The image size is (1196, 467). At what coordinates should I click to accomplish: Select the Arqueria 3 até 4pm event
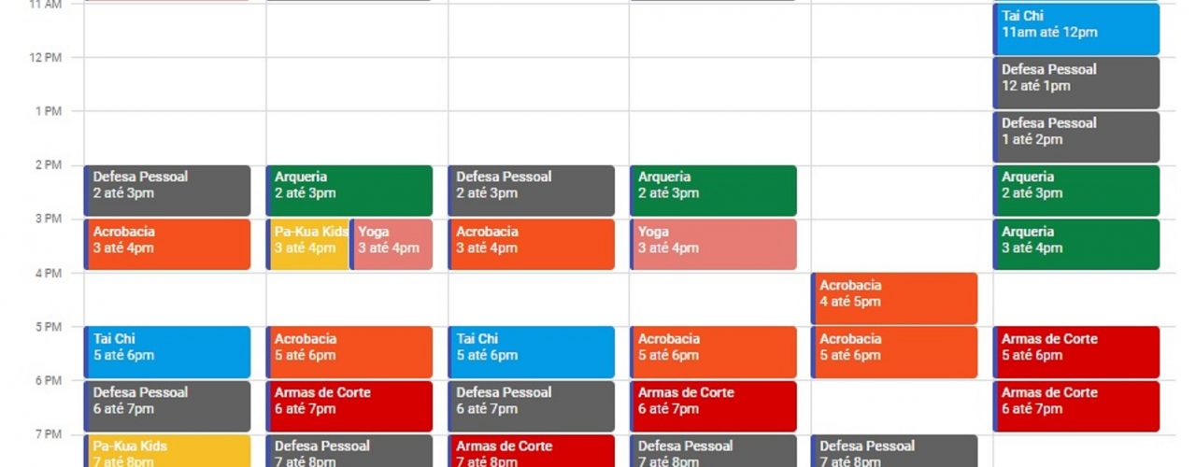click(1076, 244)
